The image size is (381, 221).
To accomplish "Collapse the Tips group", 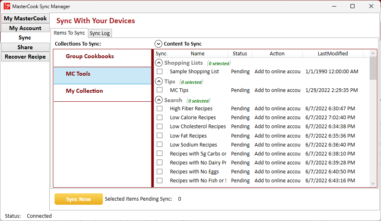I will pyautogui.click(x=159, y=81).
